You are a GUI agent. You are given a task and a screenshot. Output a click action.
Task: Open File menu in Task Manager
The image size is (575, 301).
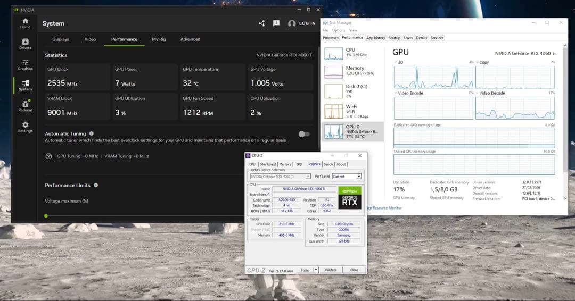pyautogui.click(x=325, y=30)
